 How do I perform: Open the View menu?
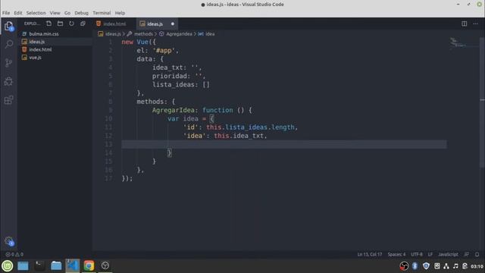point(55,13)
